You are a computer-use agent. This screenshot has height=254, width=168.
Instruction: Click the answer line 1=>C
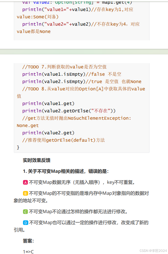pyautogui.click(x=28, y=252)
